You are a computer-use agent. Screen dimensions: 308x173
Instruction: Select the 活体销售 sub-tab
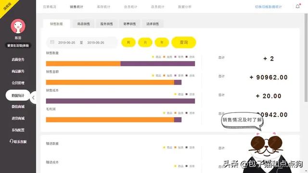pos(153,24)
